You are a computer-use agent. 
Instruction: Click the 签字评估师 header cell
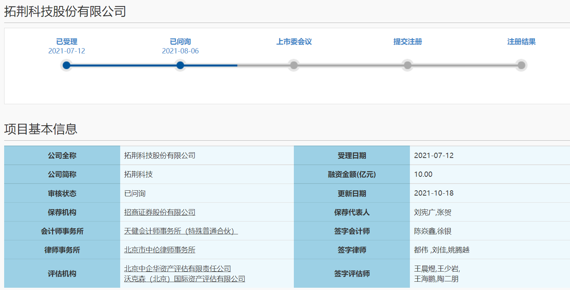coord(352,273)
